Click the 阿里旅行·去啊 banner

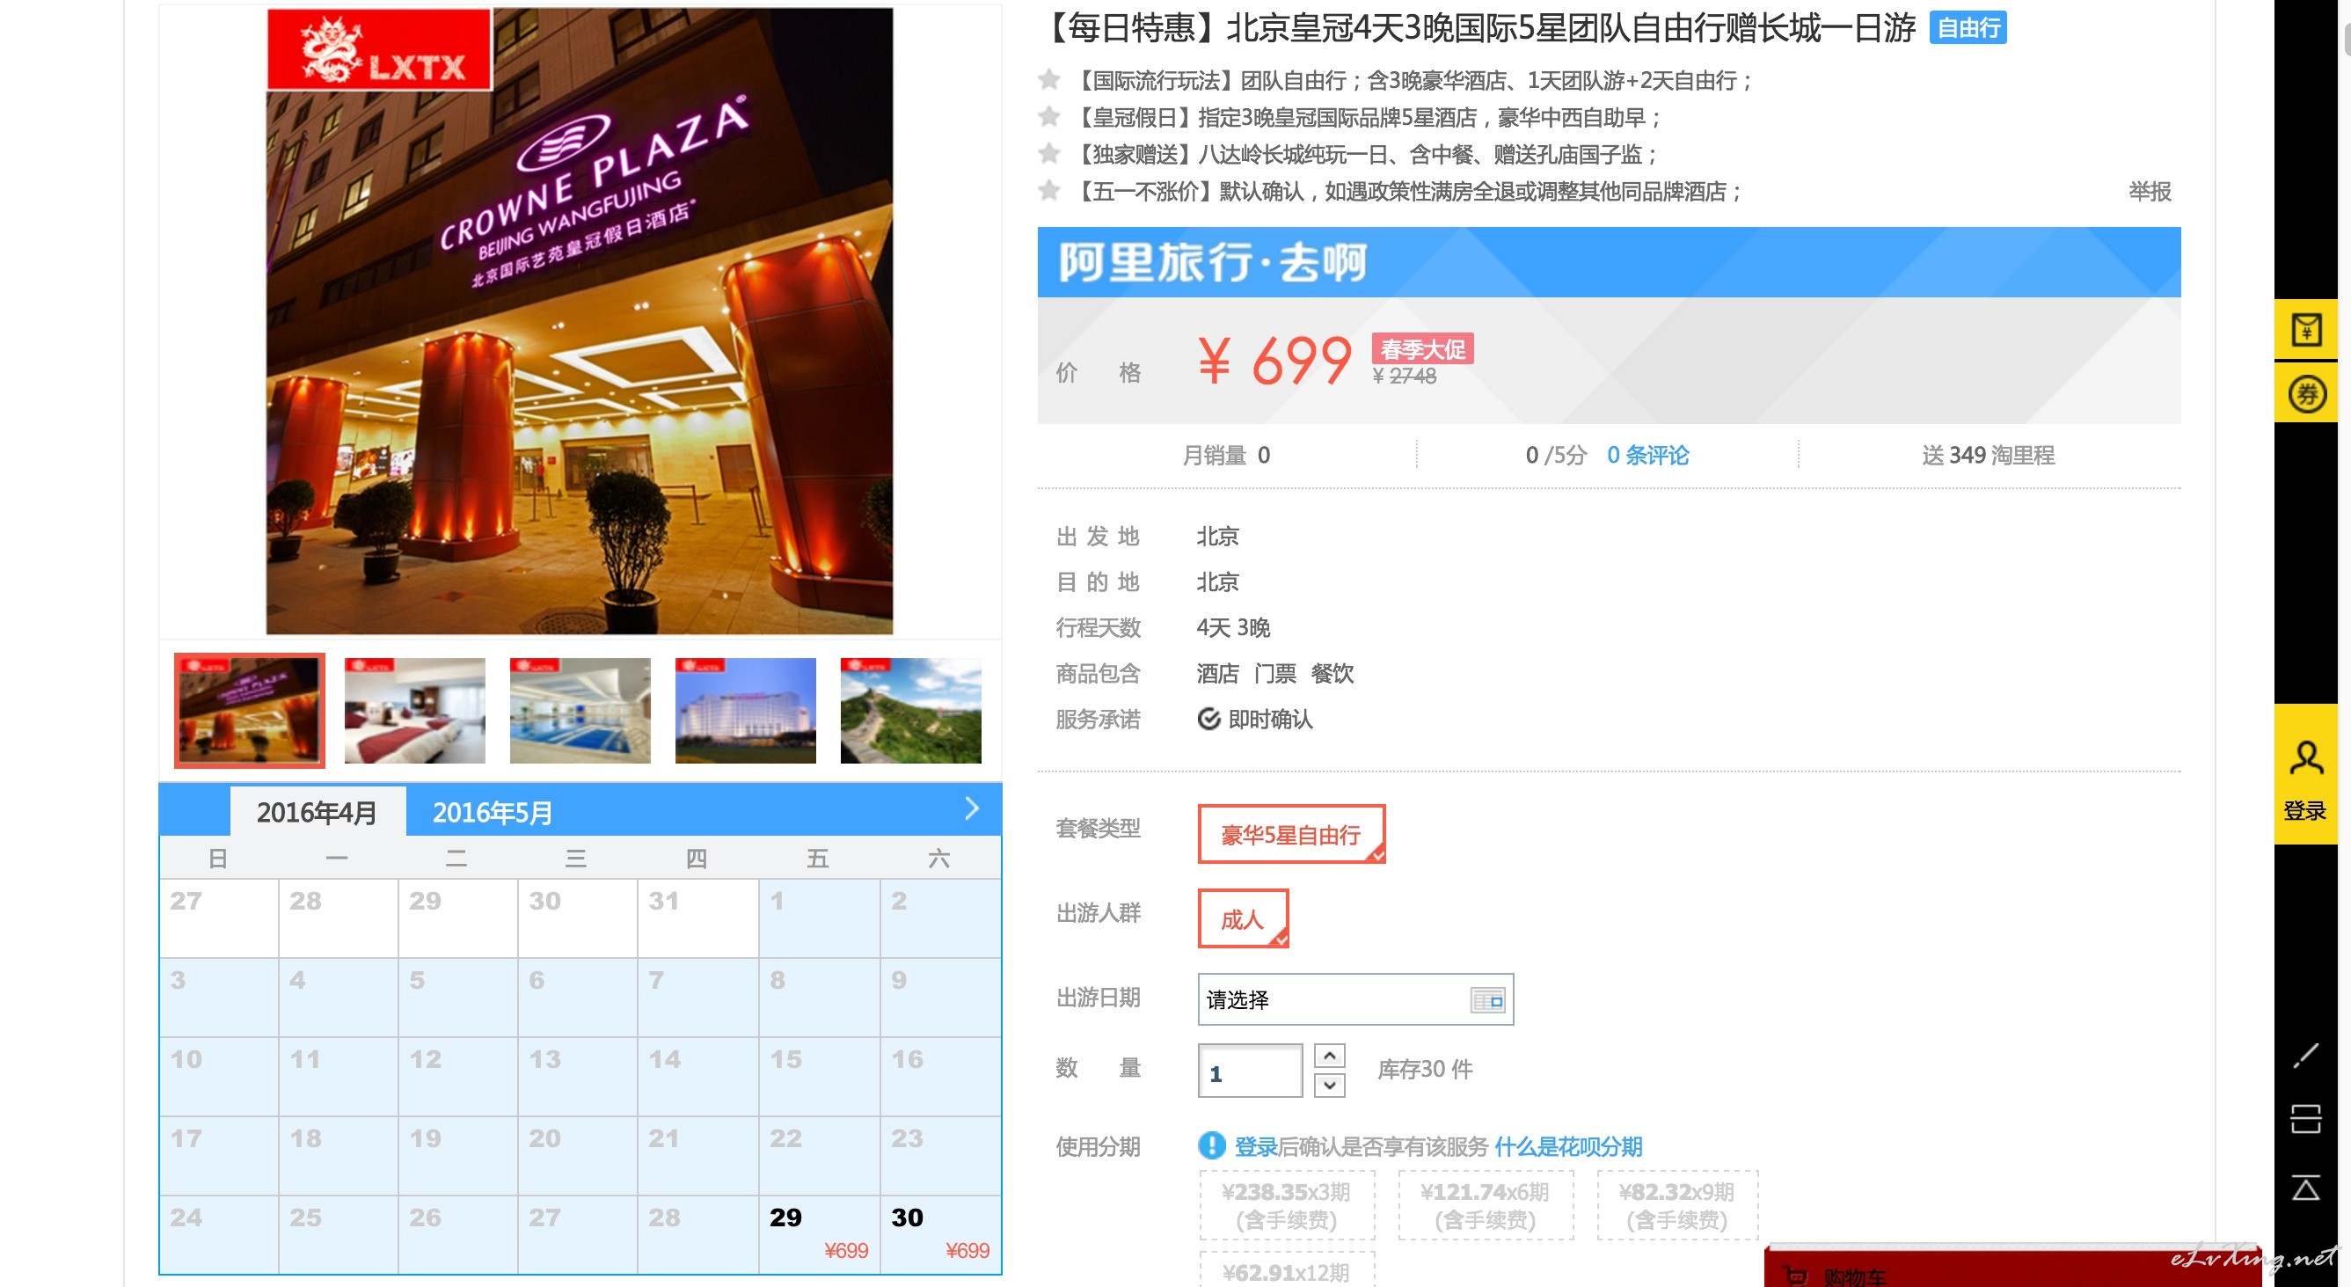[x=1608, y=262]
